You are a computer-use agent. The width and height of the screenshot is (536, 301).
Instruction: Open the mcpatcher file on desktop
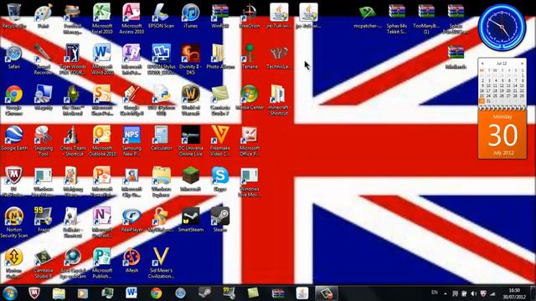[368, 16]
